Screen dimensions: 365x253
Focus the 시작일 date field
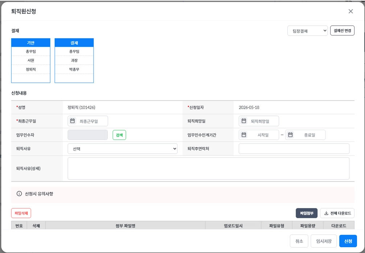(x=259, y=135)
